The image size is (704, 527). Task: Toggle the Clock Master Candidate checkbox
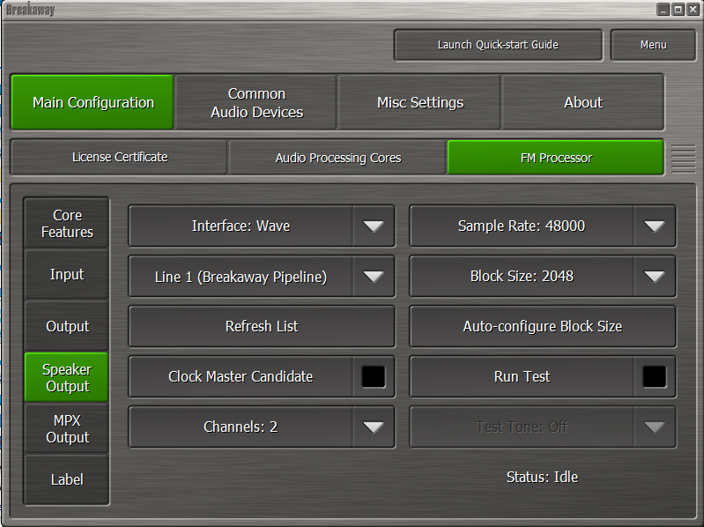[x=373, y=376]
